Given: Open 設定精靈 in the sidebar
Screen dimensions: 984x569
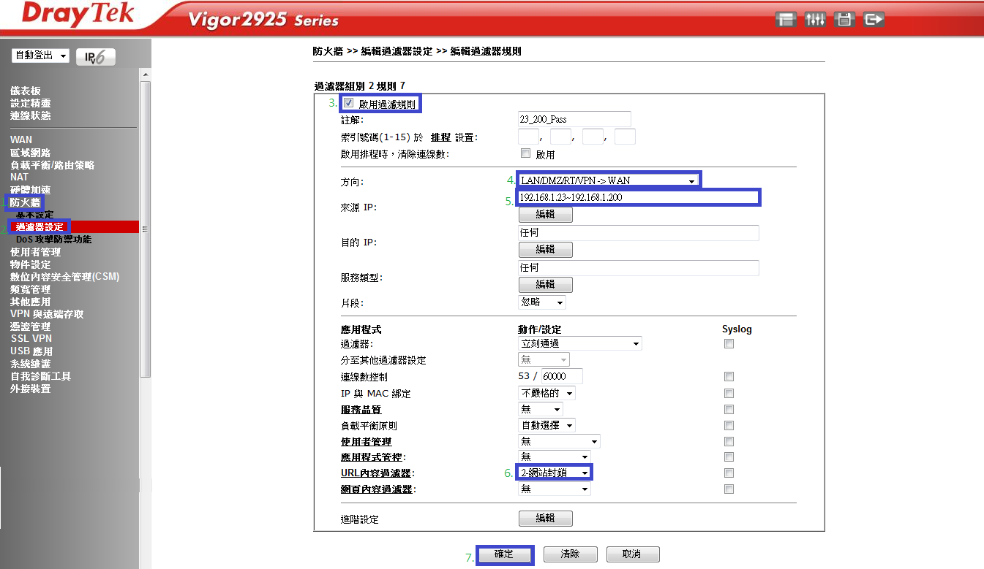Looking at the screenshot, I should point(31,103).
